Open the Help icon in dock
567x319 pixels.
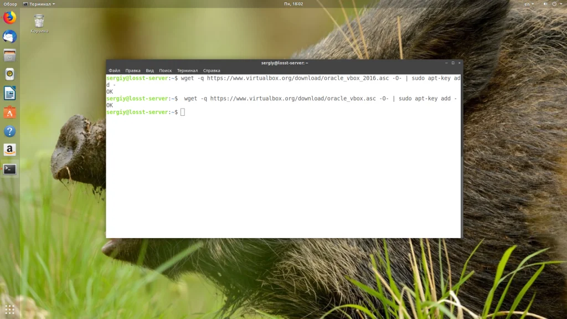(x=10, y=131)
